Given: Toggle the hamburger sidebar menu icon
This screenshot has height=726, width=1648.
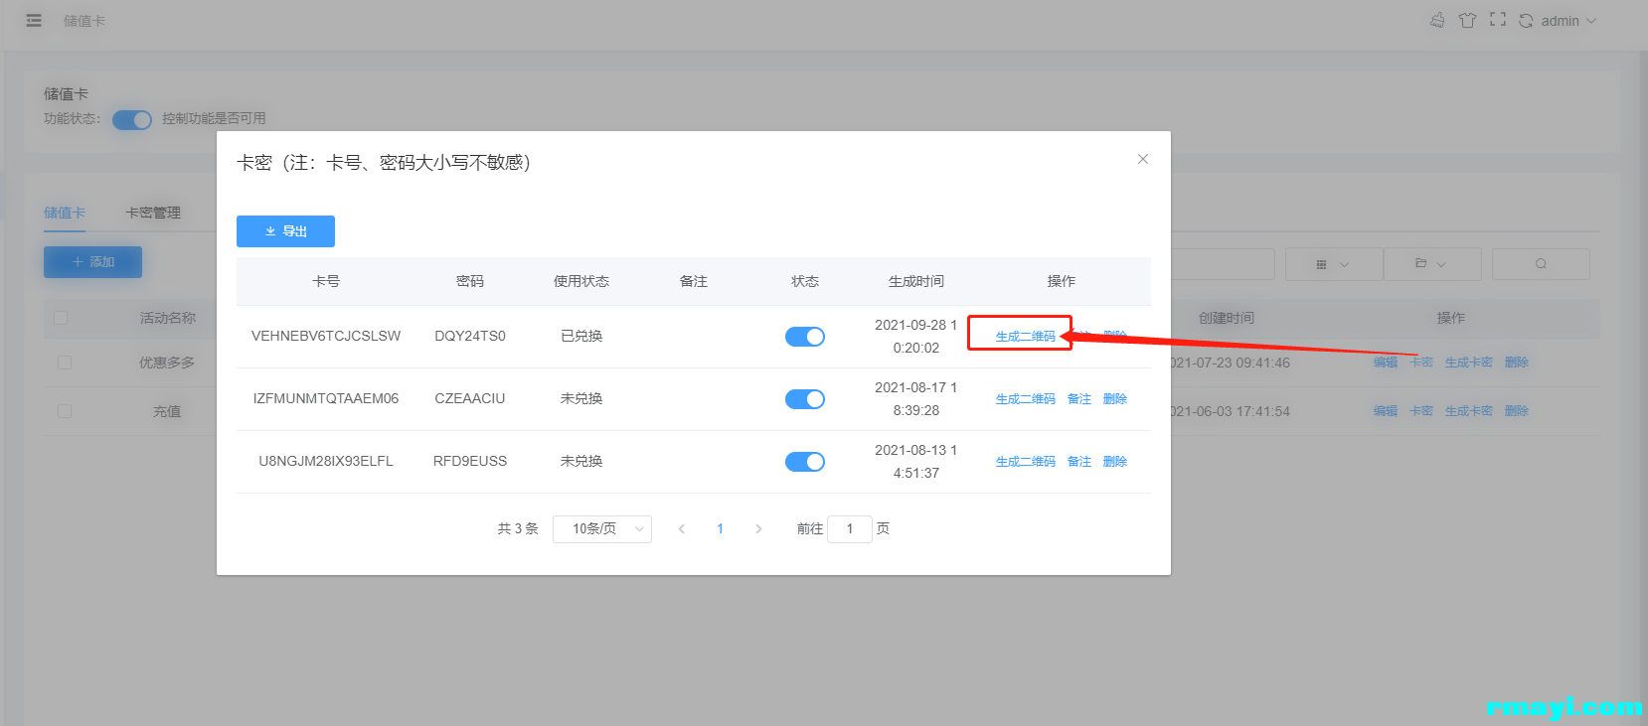Looking at the screenshot, I should (34, 20).
